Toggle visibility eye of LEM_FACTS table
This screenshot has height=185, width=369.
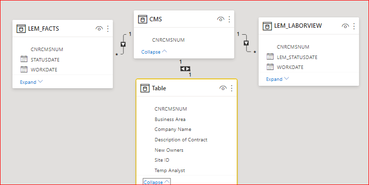click(x=99, y=29)
